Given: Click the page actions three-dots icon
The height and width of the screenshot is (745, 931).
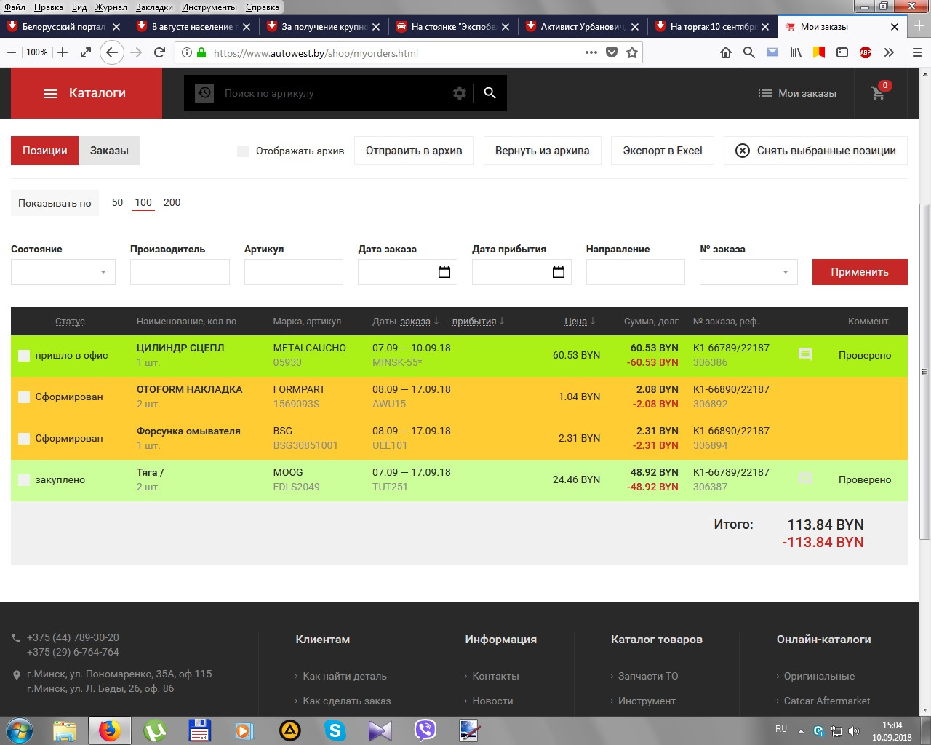Looking at the screenshot, I should click(x=591, y=52).
